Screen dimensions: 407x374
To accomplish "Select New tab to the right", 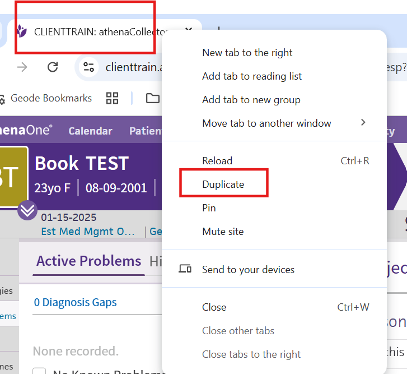I will click(274, 53).
